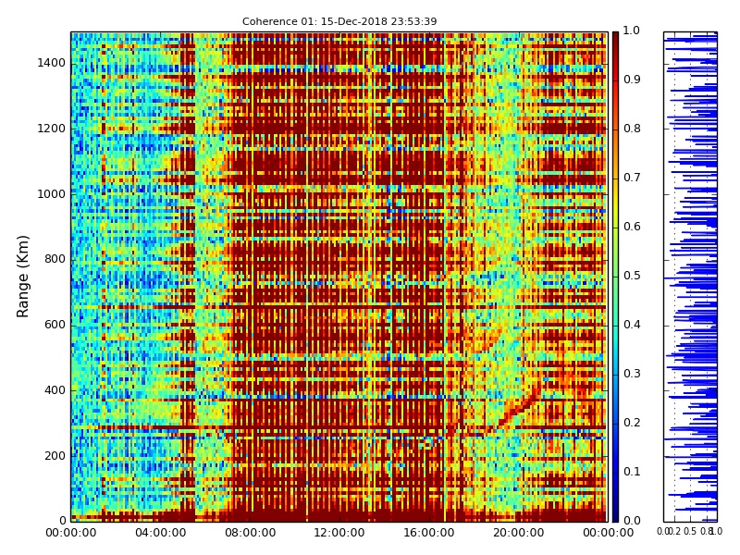Click the blue coherence profile line plot

pos(690,277)
